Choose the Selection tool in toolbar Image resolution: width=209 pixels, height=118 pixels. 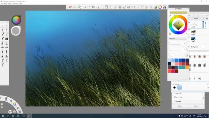[84, 7]
